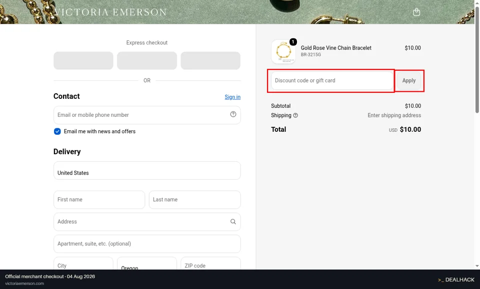Focus the First name field

[99, 200]
